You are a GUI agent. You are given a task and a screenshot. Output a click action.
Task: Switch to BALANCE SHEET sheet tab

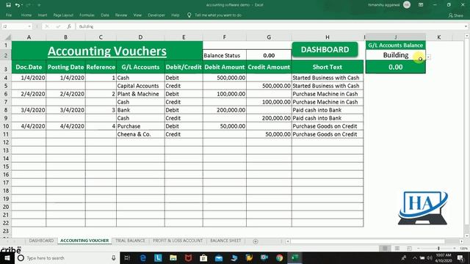point(225,241)
